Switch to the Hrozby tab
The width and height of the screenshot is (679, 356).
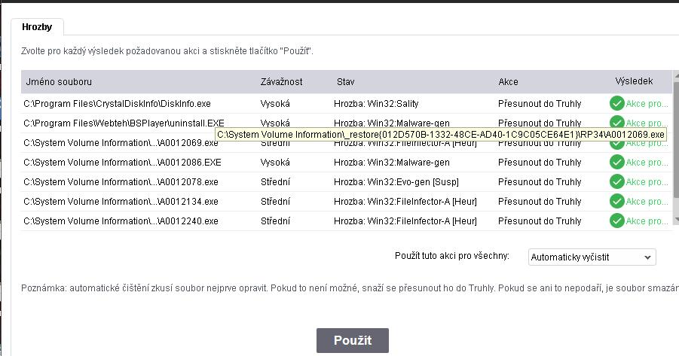coord(37,26)
